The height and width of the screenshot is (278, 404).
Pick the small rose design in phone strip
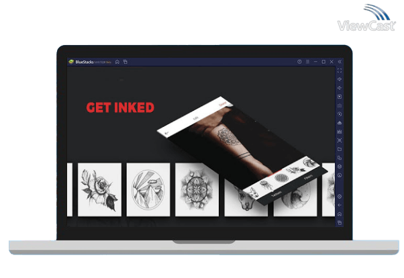coord(295,170)
